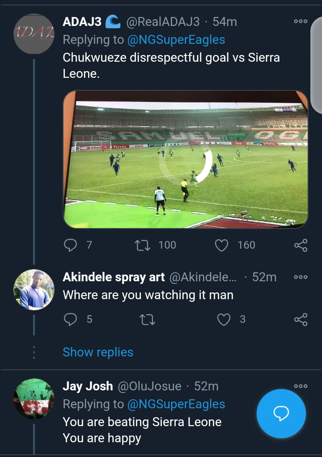Open more options for ADAJ3's tweet
The height and width of the screenshot is (457, 322).
click(301, 21)
